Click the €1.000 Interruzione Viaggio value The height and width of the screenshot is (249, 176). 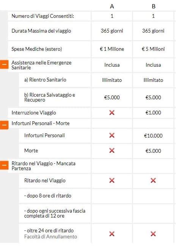[x=153, y=113]
